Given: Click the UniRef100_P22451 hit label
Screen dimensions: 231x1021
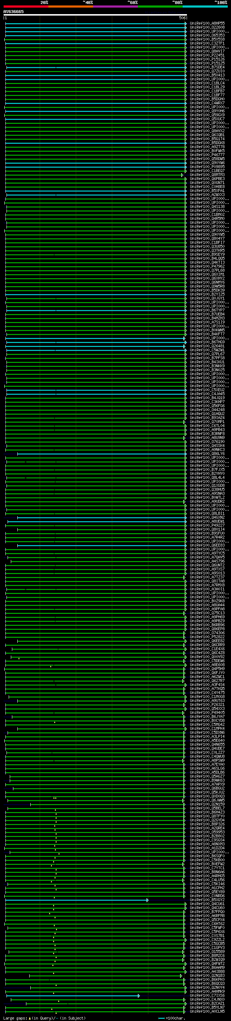Looking at the screenshot, I should [207, 55].
